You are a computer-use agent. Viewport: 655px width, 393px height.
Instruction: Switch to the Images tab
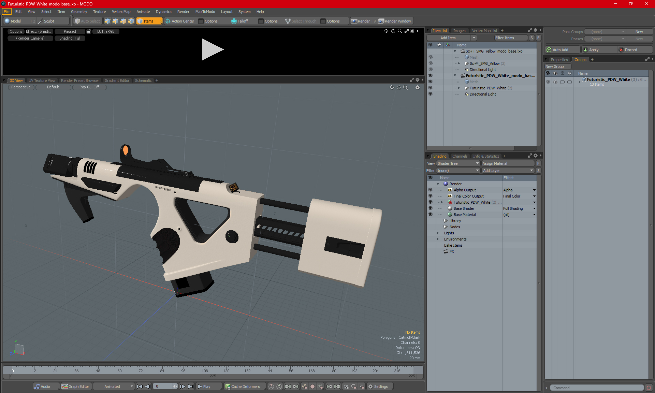(x=459, y=31)
